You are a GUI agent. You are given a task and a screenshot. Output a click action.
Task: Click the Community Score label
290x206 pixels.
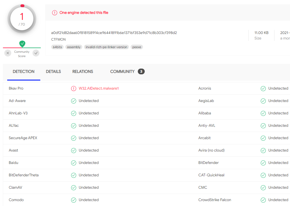coord(22,54)
